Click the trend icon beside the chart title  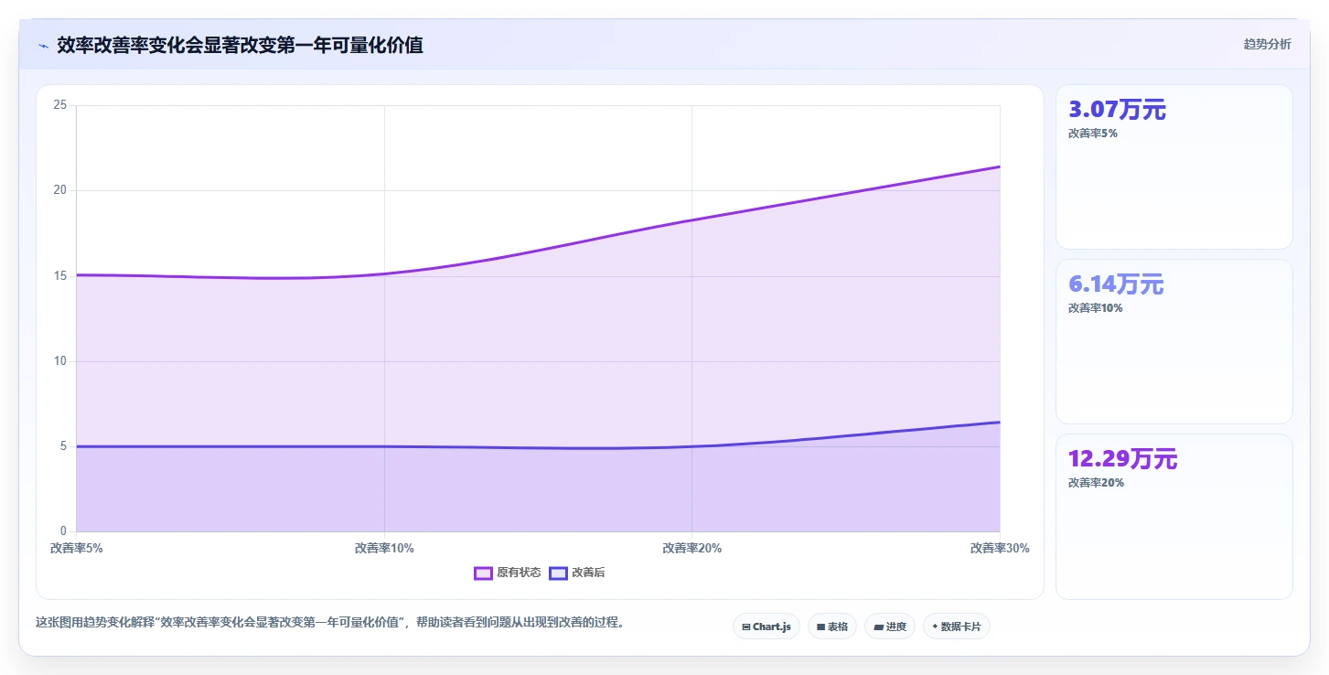(43, 46)
